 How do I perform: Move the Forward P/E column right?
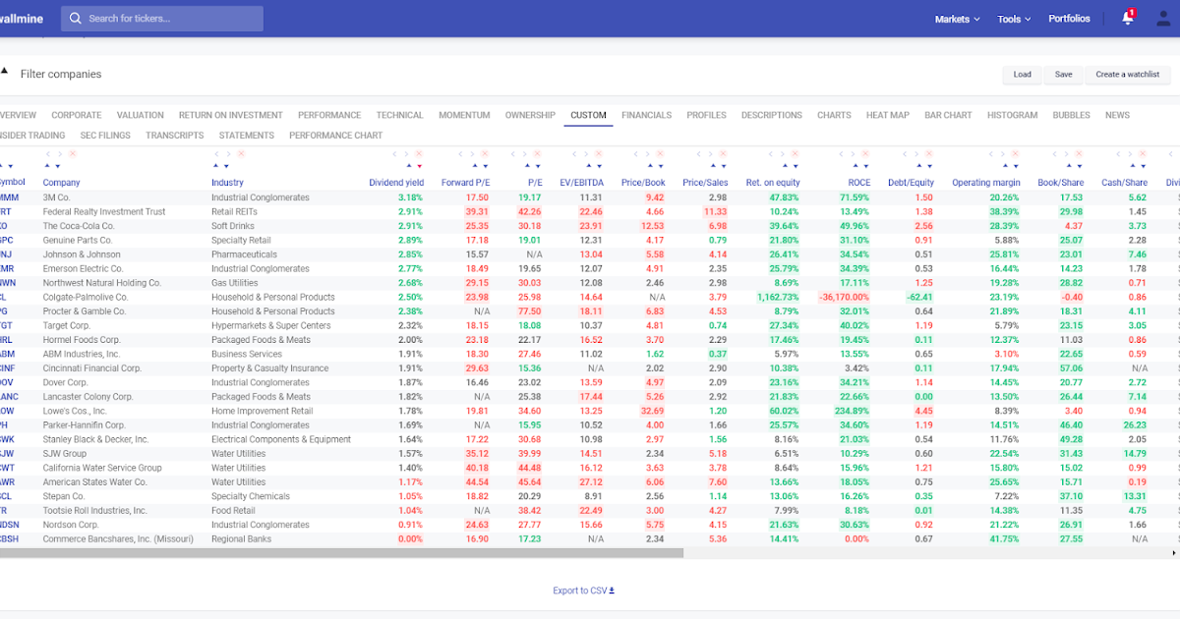471,154
